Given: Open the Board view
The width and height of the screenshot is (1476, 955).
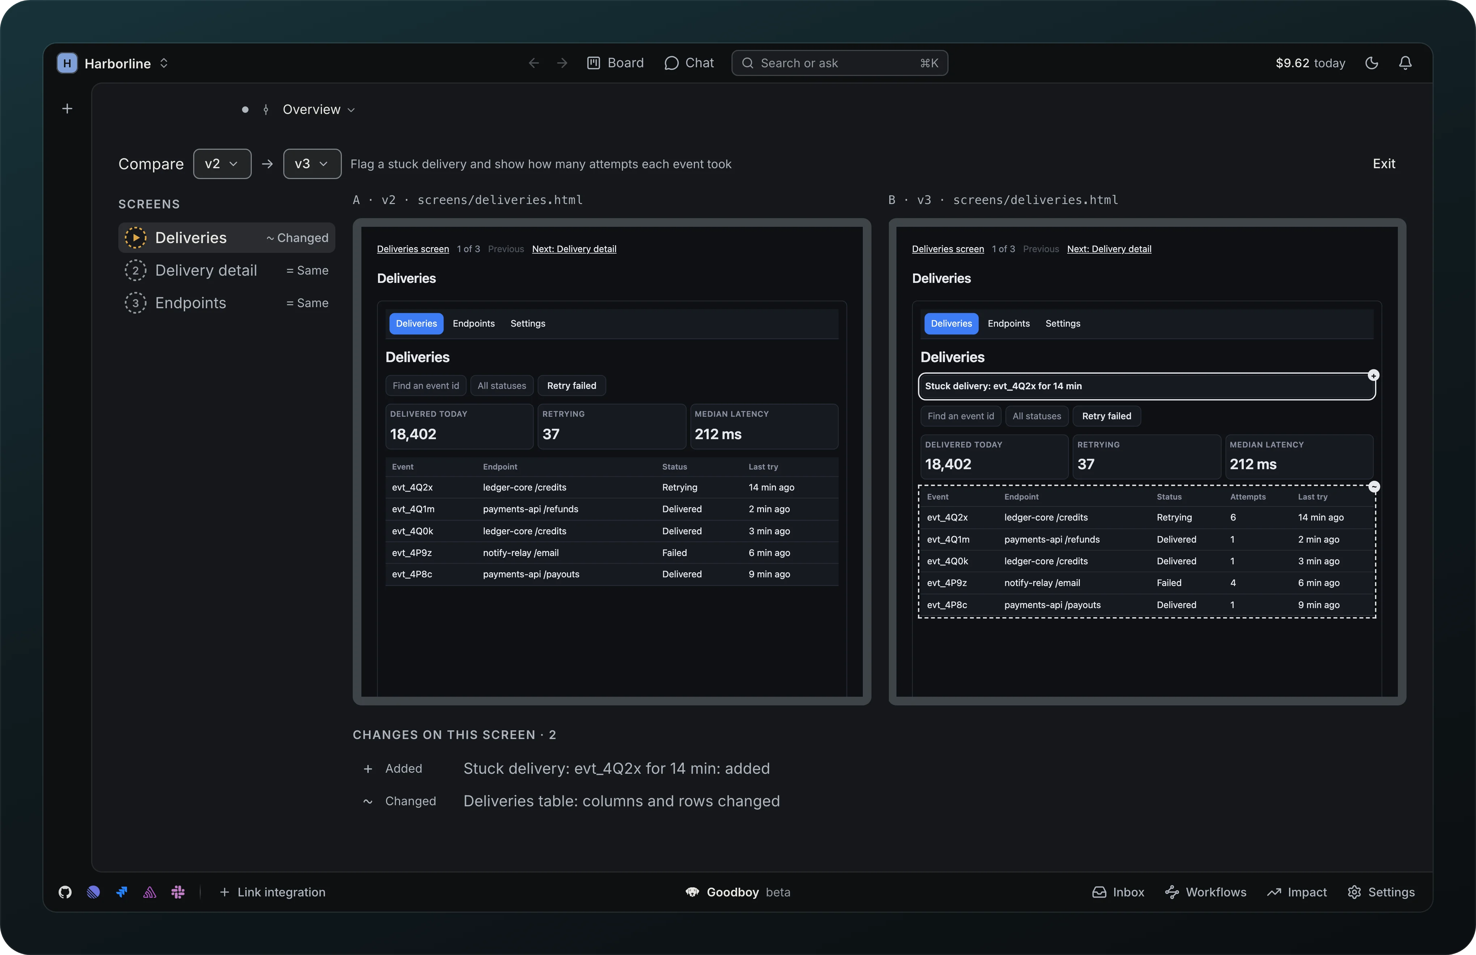Looking at the screenshot, I should tap(615, 63).
